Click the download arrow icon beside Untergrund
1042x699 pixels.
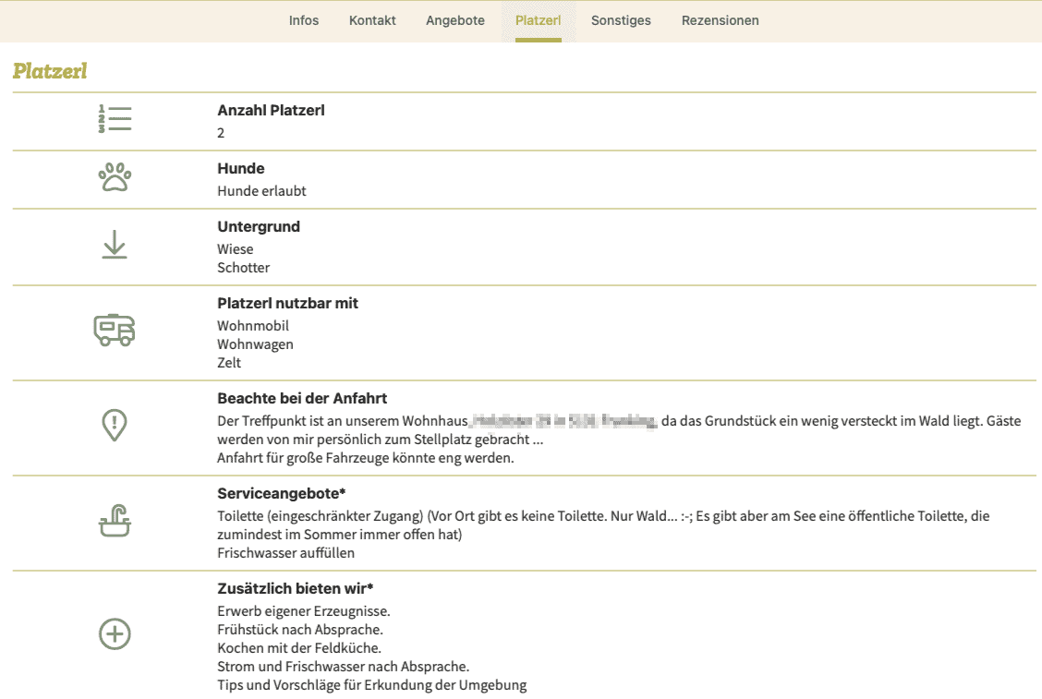[x=115, y=246]
